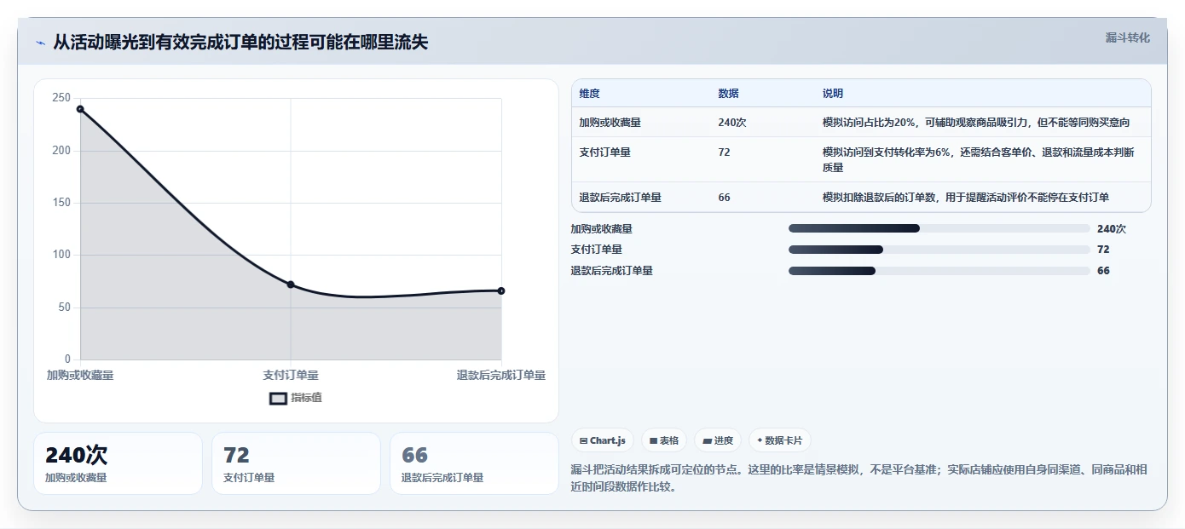Click the 66 退款后完成订单量 data card
1185x529 pixels.
tap(474, 463)
